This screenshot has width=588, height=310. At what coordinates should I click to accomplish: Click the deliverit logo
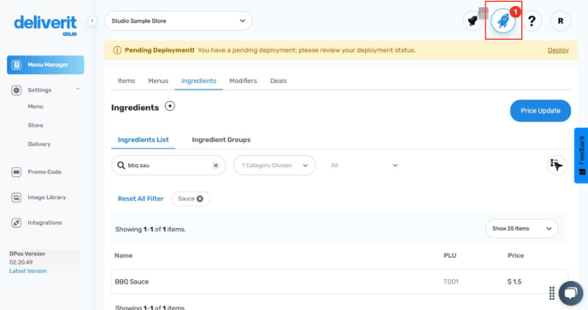[45, 25]
